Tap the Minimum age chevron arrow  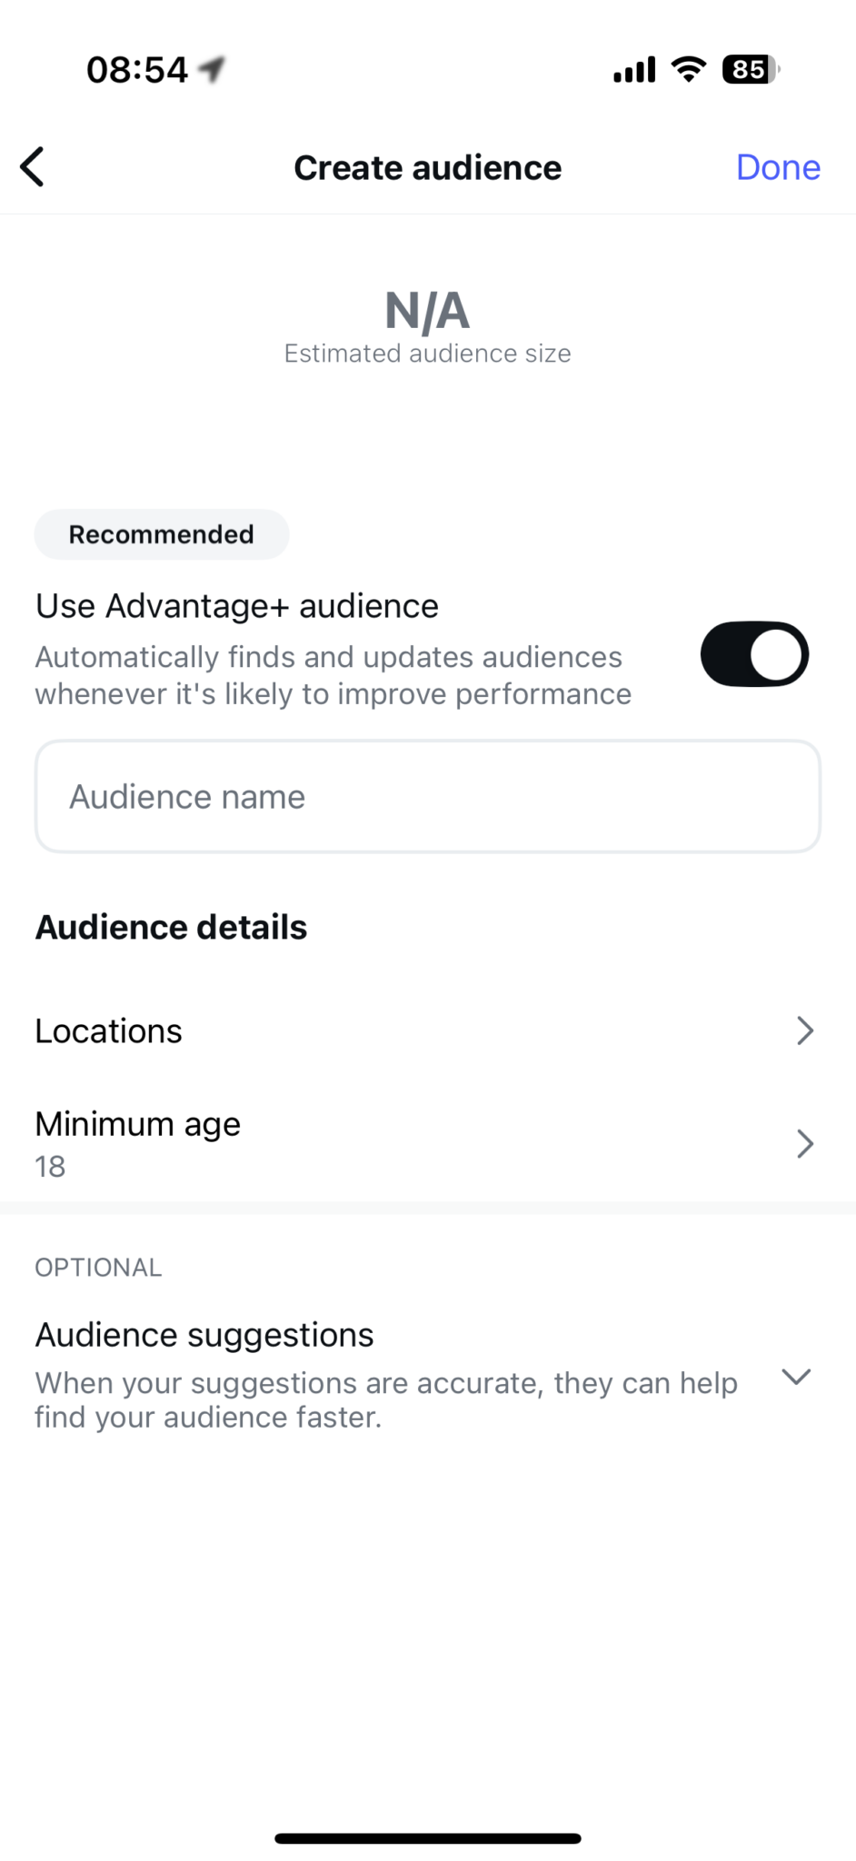[804, 1144]
